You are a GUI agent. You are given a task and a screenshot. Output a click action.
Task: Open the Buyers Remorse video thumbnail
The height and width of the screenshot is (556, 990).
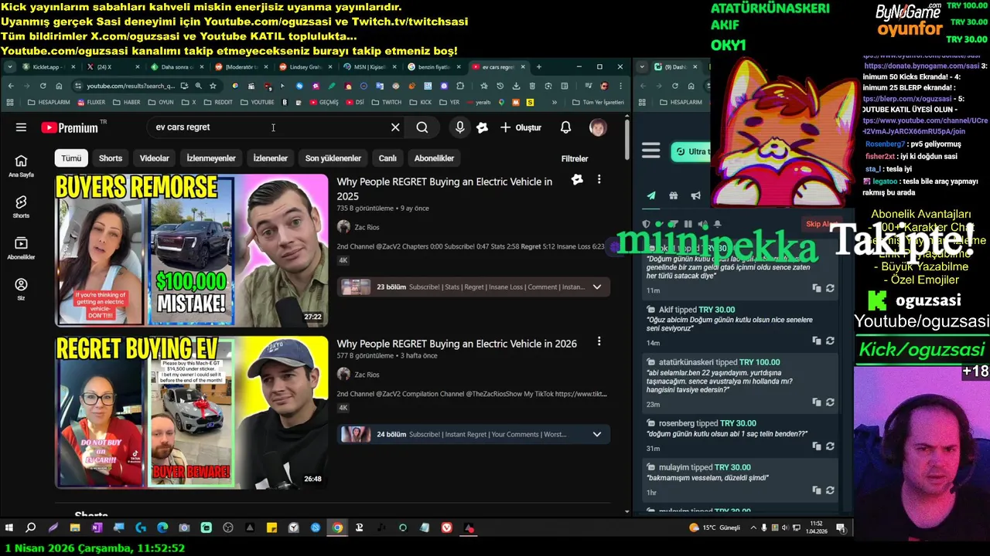click(192, 249)
